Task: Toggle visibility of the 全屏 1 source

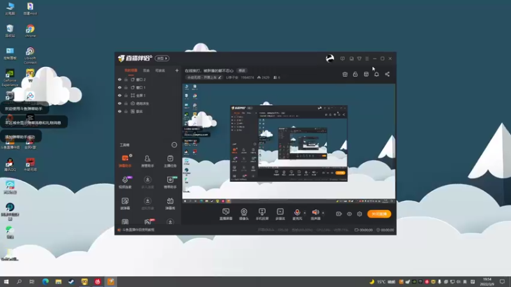Action: tap(119, 95)
